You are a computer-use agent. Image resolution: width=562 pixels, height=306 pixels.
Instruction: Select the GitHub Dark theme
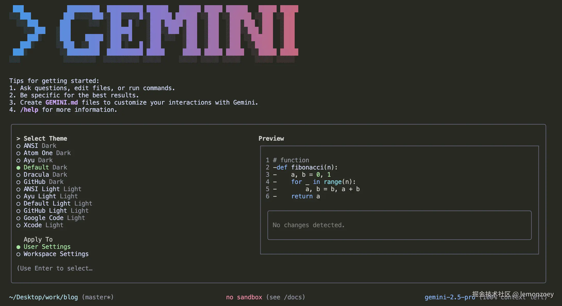[43, 182]
